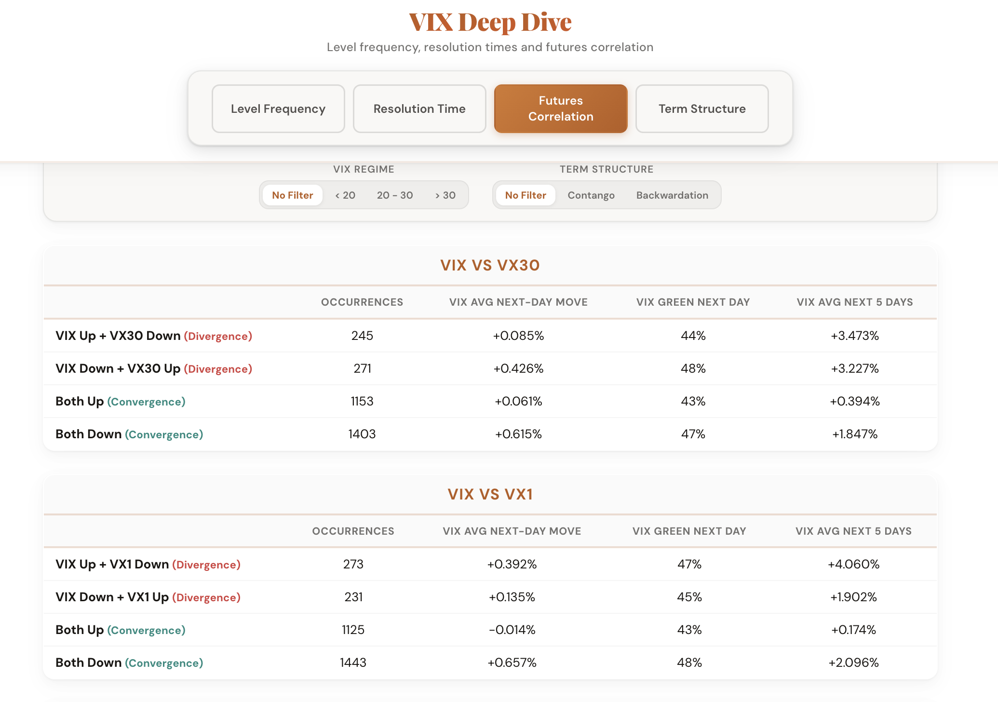This screenshot has width=998, height=702.
Task: Select No Filter under VIX Regime
Action: [292, 195]
